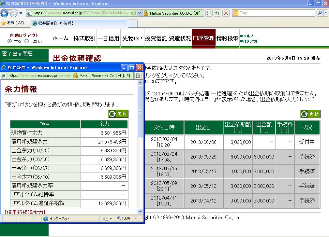
Task: Click the browser Back arrow button
Action: click(x=5, y=13)
